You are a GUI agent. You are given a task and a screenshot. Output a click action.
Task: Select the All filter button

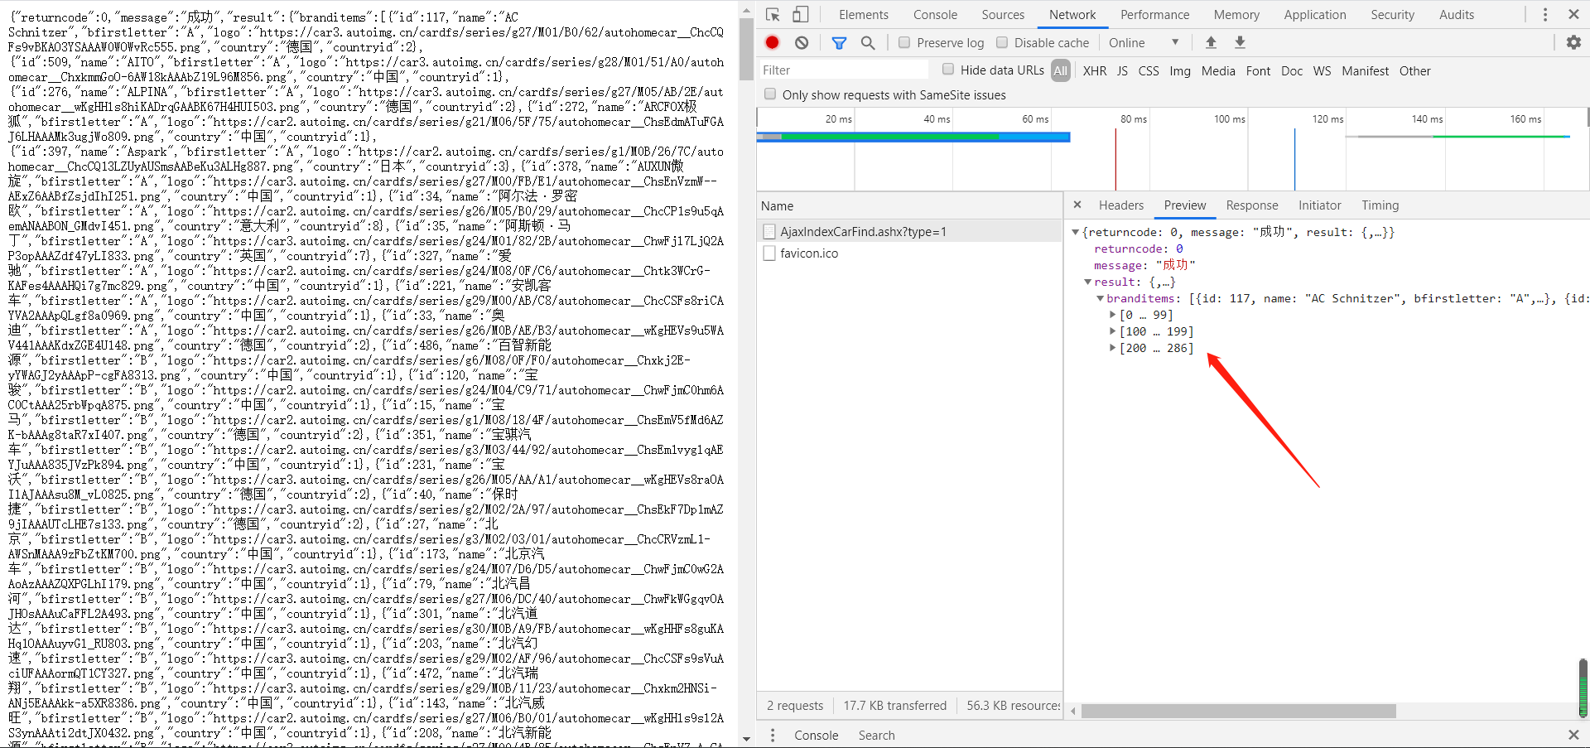[x=1061, y=70]
